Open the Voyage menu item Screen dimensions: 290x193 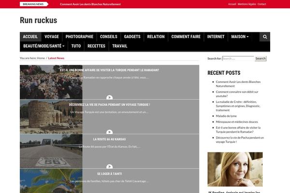pos(52,37)
